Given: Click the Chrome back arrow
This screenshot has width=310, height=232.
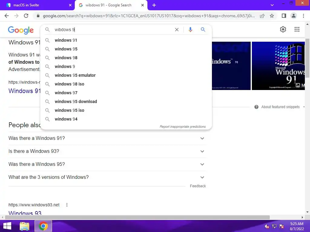Looking at the screenshot, I should [x=7, y=16].
